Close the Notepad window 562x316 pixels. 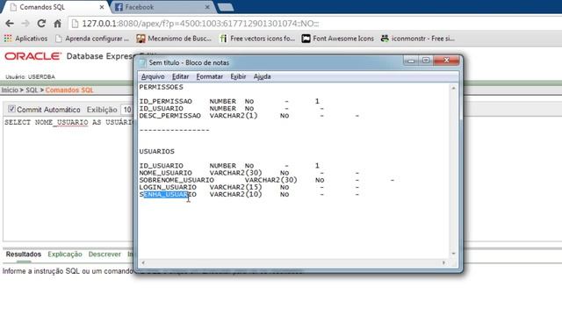coord(446,61)
